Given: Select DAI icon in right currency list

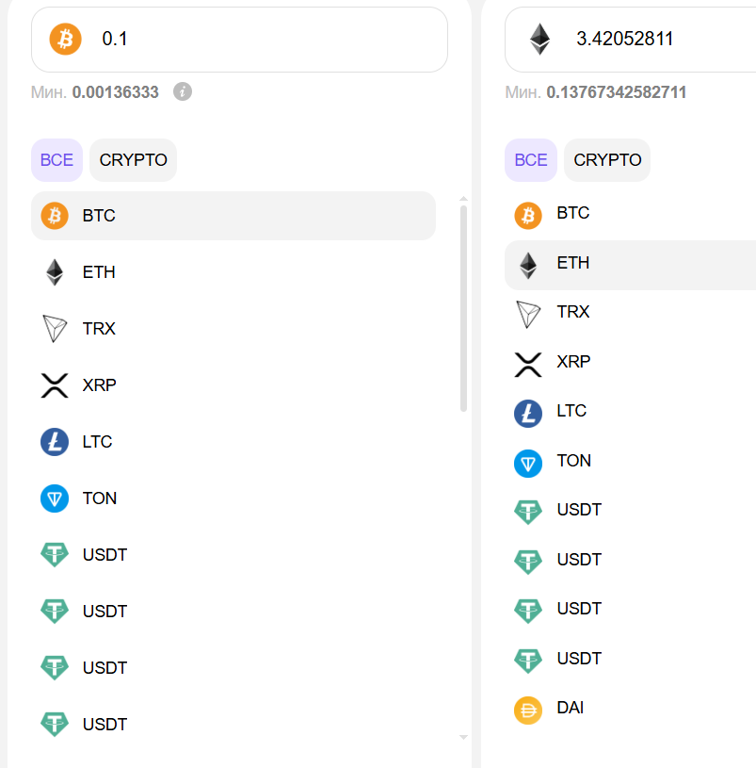Looking at the screenshot, I should [528, 711].
